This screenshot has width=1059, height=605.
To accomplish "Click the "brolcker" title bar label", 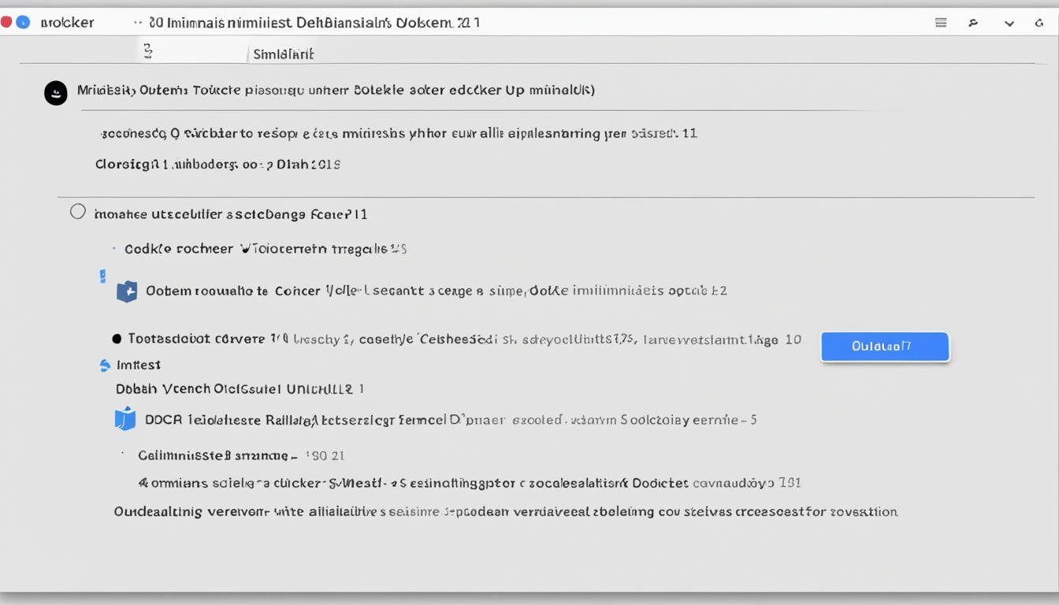I will (x=67, y=23).
